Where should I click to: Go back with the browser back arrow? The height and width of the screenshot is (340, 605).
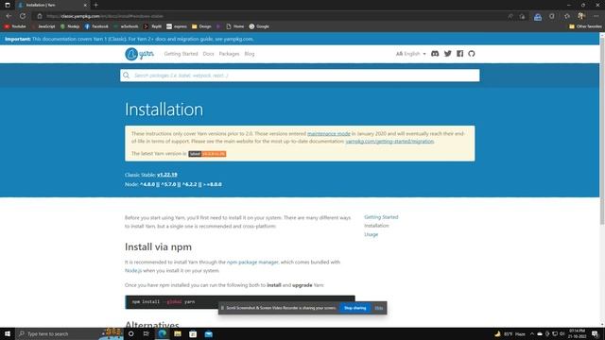pos(9,16)
